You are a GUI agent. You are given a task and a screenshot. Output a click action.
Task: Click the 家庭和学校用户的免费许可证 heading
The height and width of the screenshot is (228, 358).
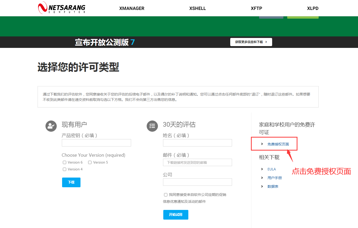pos(287,128)
